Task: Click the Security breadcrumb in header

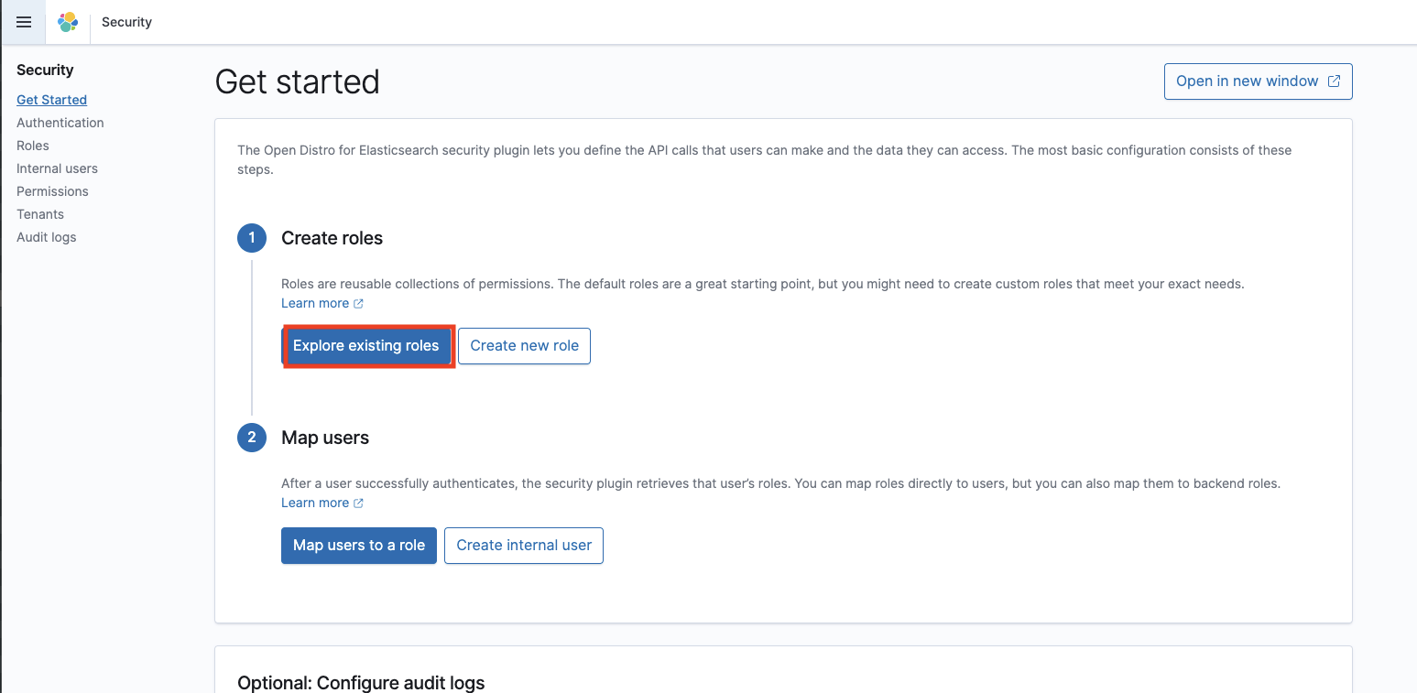Action: (126, 22)
